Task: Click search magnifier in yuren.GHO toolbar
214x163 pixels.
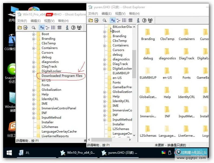Action: [105, 20]
